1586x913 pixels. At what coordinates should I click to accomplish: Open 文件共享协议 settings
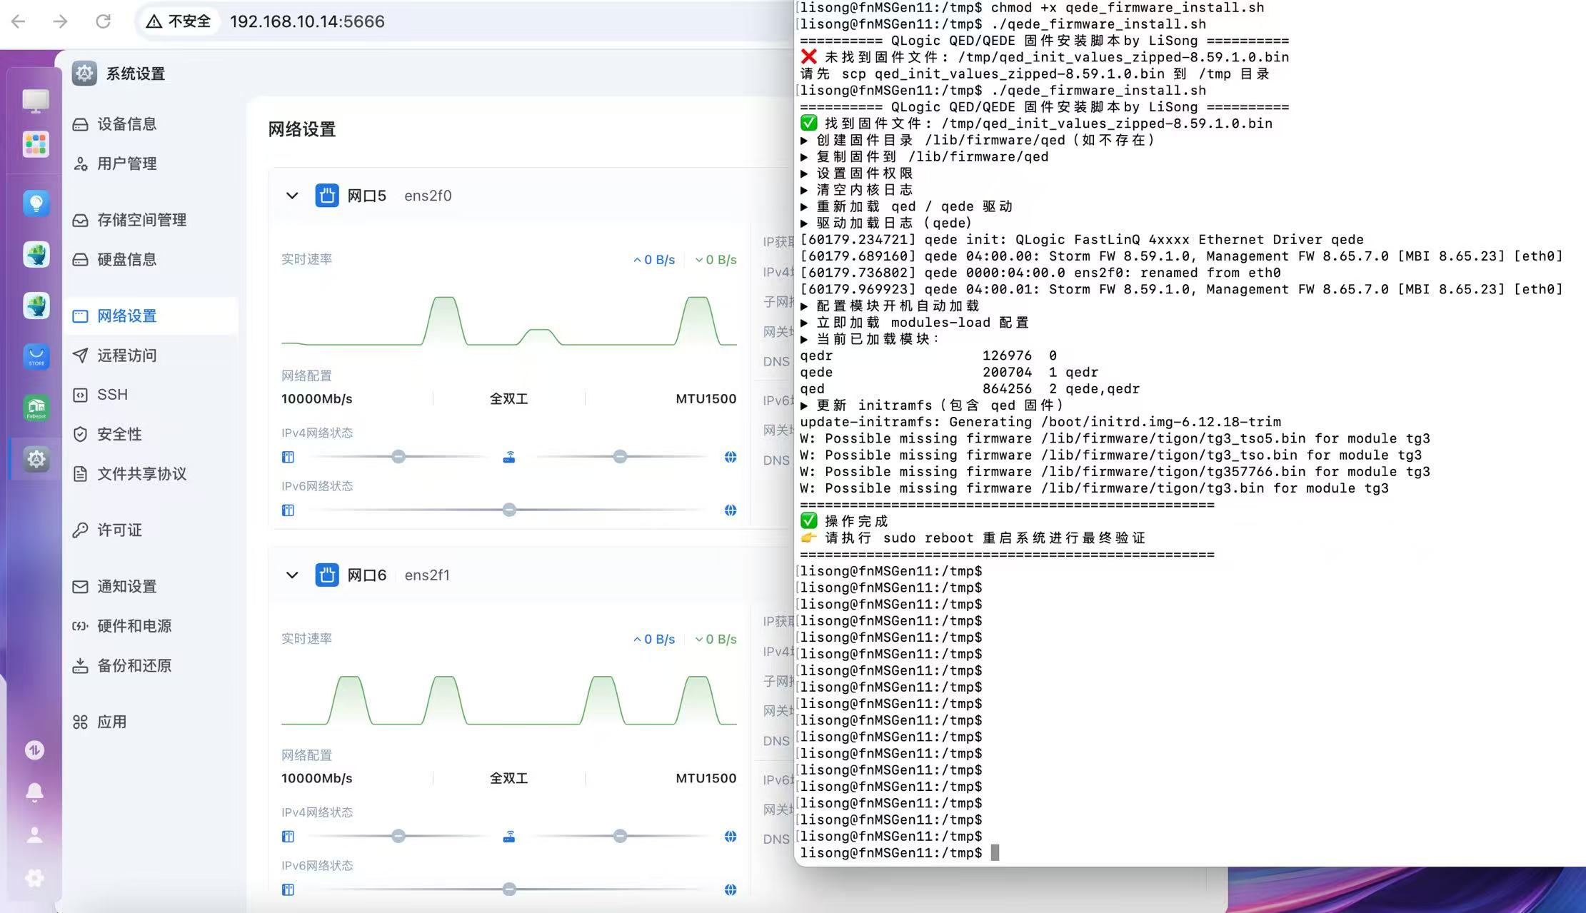coord(141,474)
